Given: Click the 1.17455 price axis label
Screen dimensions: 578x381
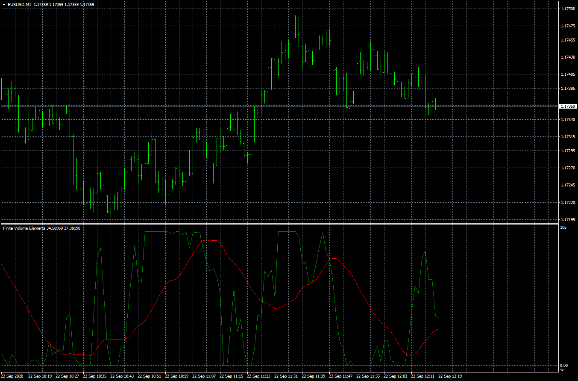Looking at the screenshot, I should [x=568, y=40].
